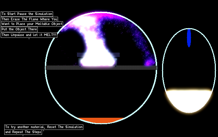
Task: Click the empty black area below the mesh
Action: (x=101, y=93)
